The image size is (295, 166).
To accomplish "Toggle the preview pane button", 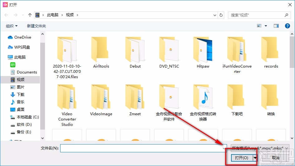I will [x=276, y=26].
